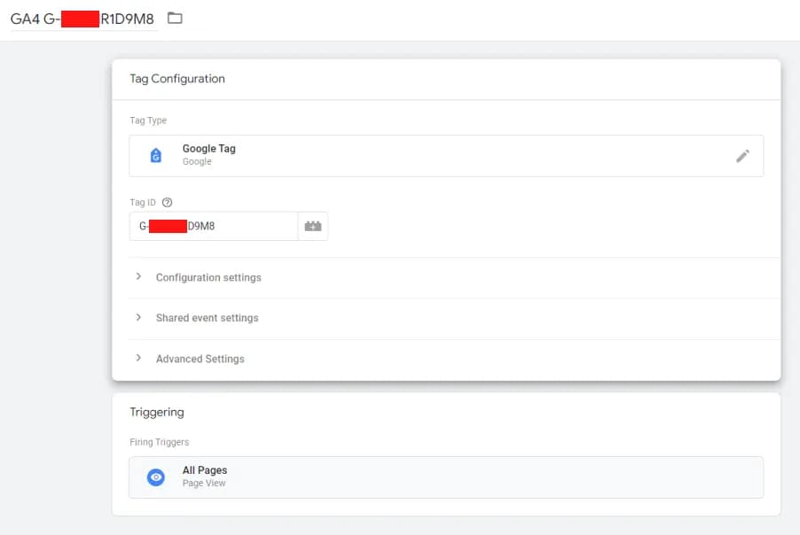The width and height of the screenshot is (800, 535).
Task: Expand Advanced Settings chevron
Action: tap(138, 358)
